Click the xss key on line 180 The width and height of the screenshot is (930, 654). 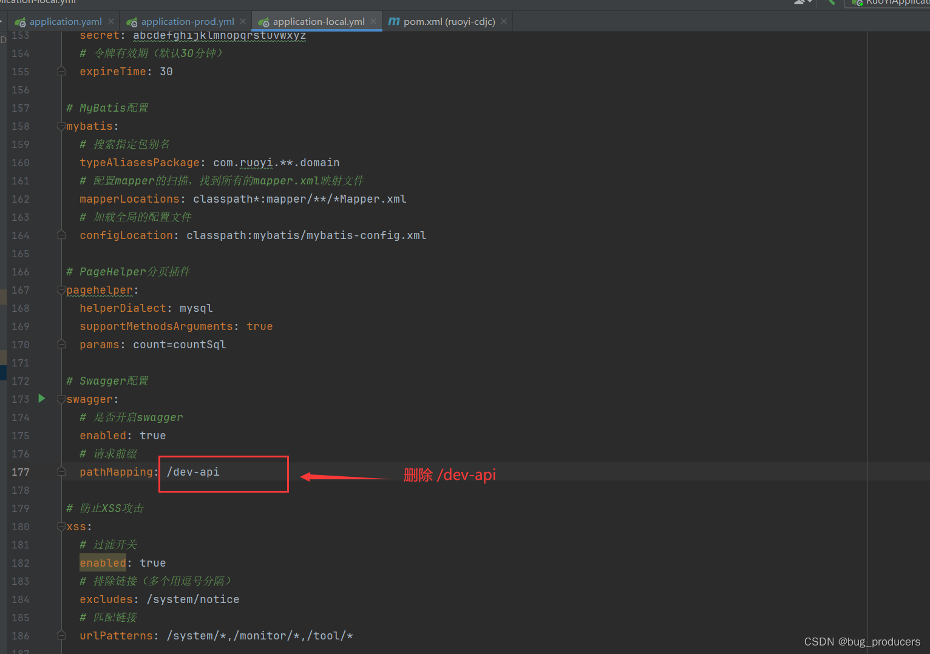76,527
